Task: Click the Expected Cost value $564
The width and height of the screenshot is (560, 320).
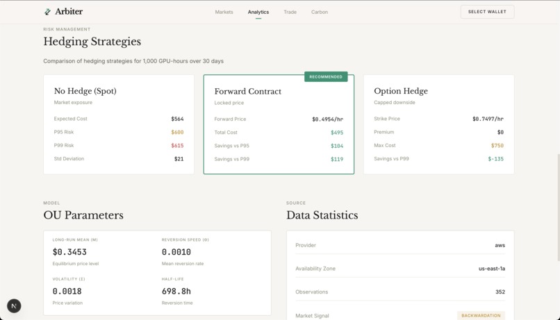Action: (x=177, y=119)
